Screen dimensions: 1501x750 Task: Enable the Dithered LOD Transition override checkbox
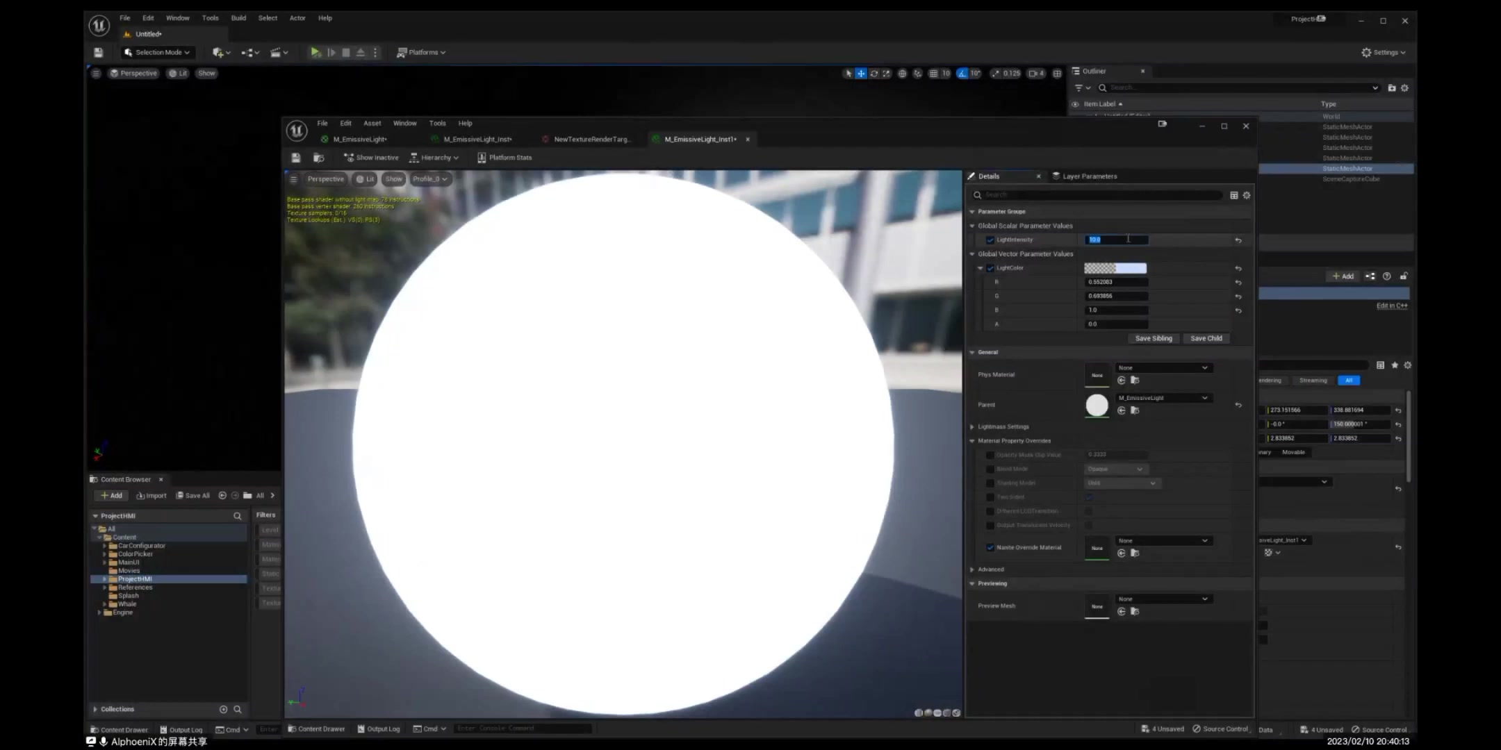990,511
